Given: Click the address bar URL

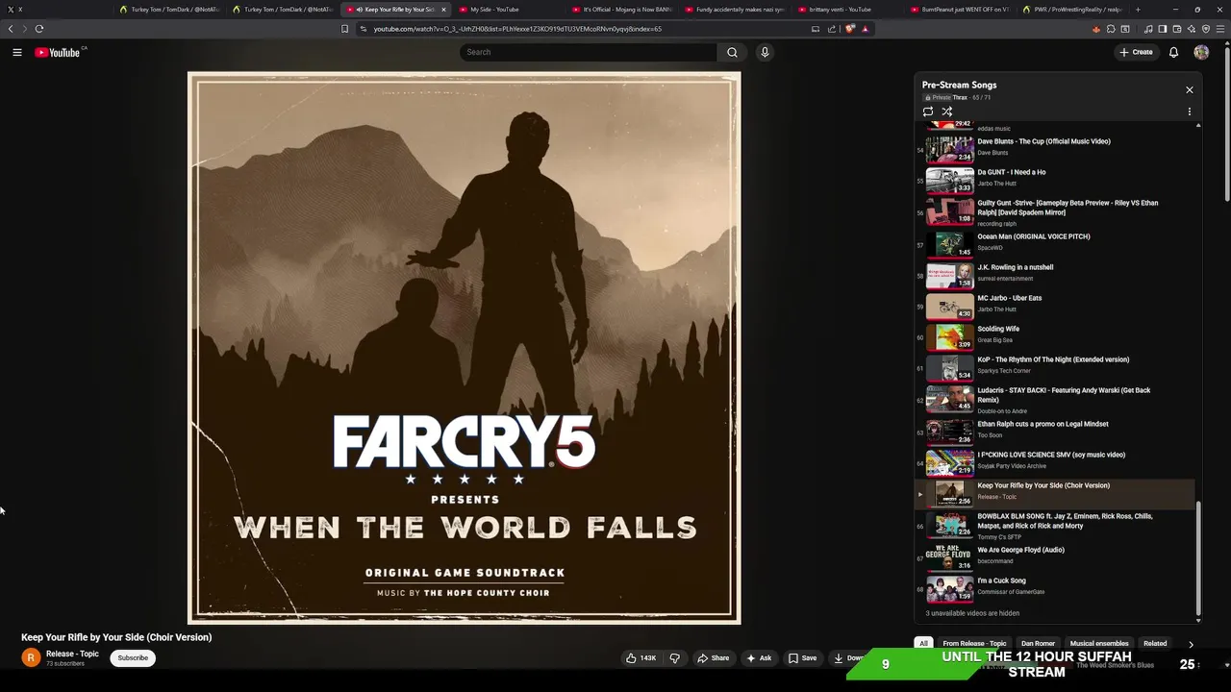Looking at the screenshot, I should pos(517,29).
